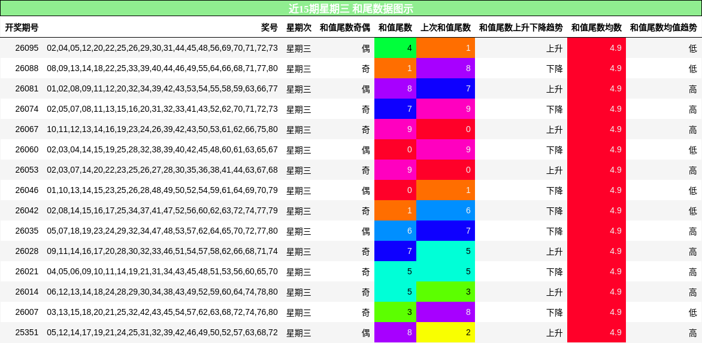Click the winning numbers of issue 26042
The width and height of the screenshot is (702, 343).
pyautogui.click(x=162, y=211)
